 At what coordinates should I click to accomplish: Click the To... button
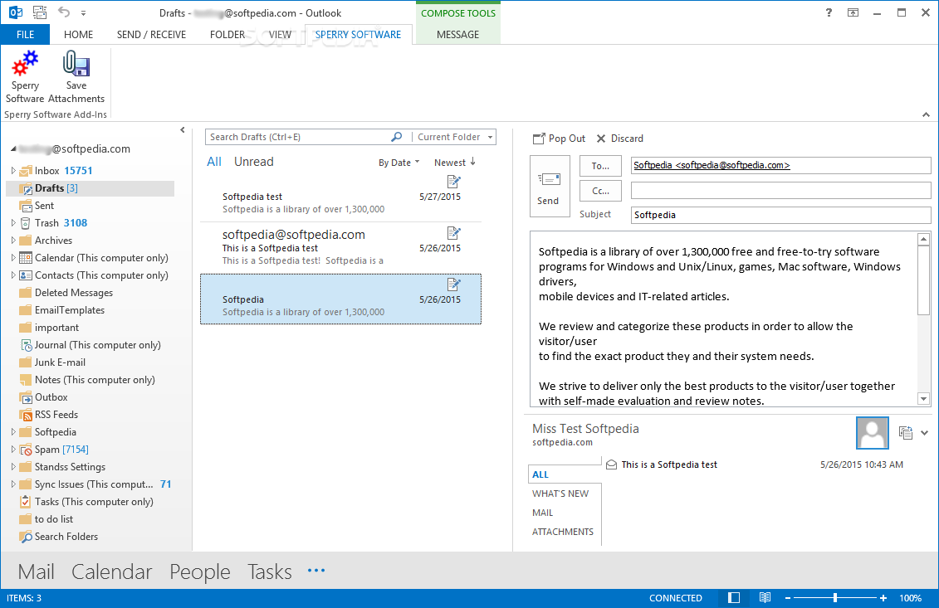point(600,166)
